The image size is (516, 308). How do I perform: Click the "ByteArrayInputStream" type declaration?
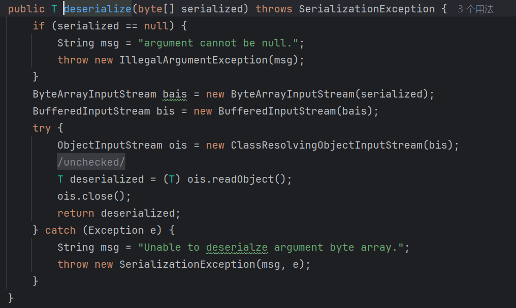coord(94,94)
